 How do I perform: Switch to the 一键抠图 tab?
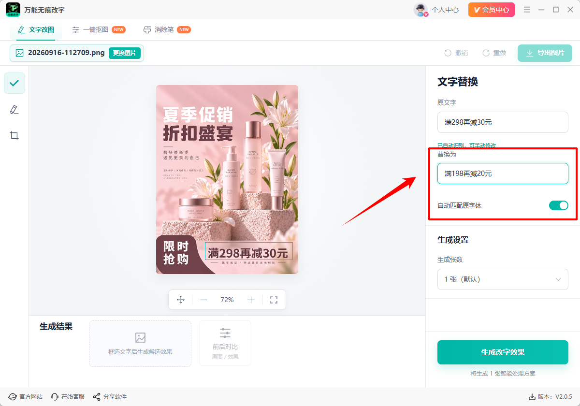pos(99,29)
